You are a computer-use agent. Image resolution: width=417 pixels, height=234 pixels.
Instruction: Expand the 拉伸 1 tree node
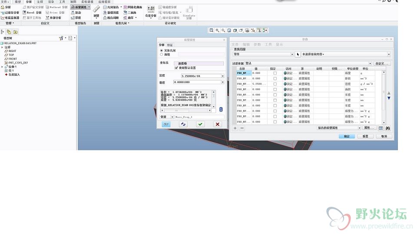(x=2, y=67)
